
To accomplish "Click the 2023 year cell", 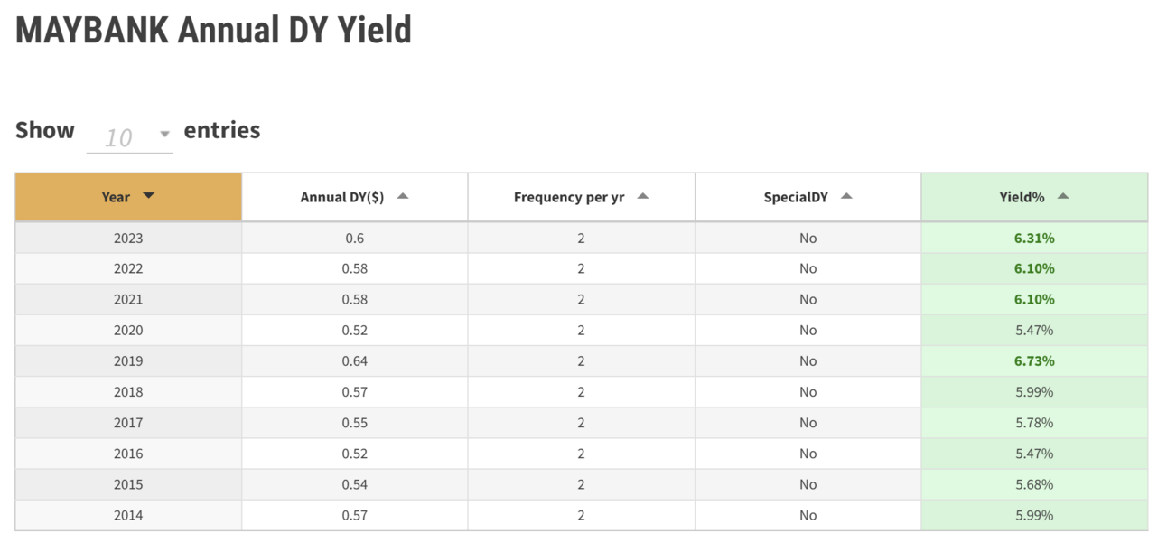I will click(x=128, y=239).
